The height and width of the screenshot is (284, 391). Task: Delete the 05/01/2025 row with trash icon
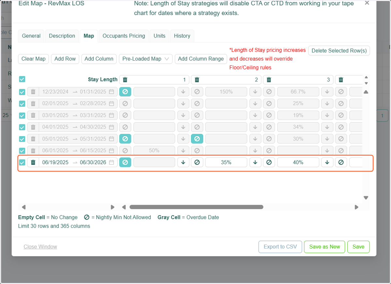coord(33,139)
